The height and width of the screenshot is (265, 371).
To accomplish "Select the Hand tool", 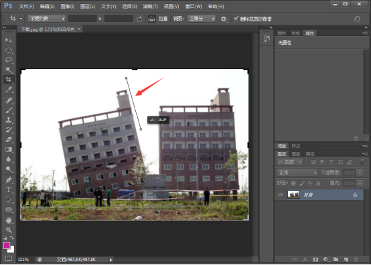I will pos(9,220).
